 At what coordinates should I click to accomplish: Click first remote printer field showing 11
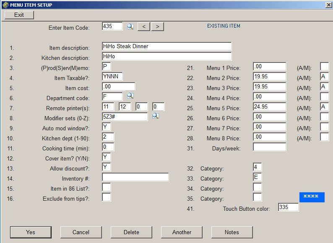tap(108, 106)
